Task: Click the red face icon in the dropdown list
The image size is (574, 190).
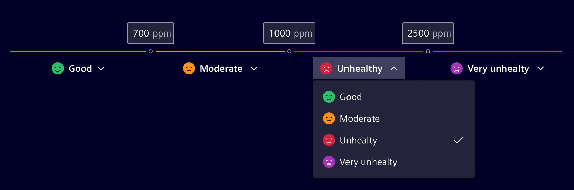Action: tap(329, 140)
